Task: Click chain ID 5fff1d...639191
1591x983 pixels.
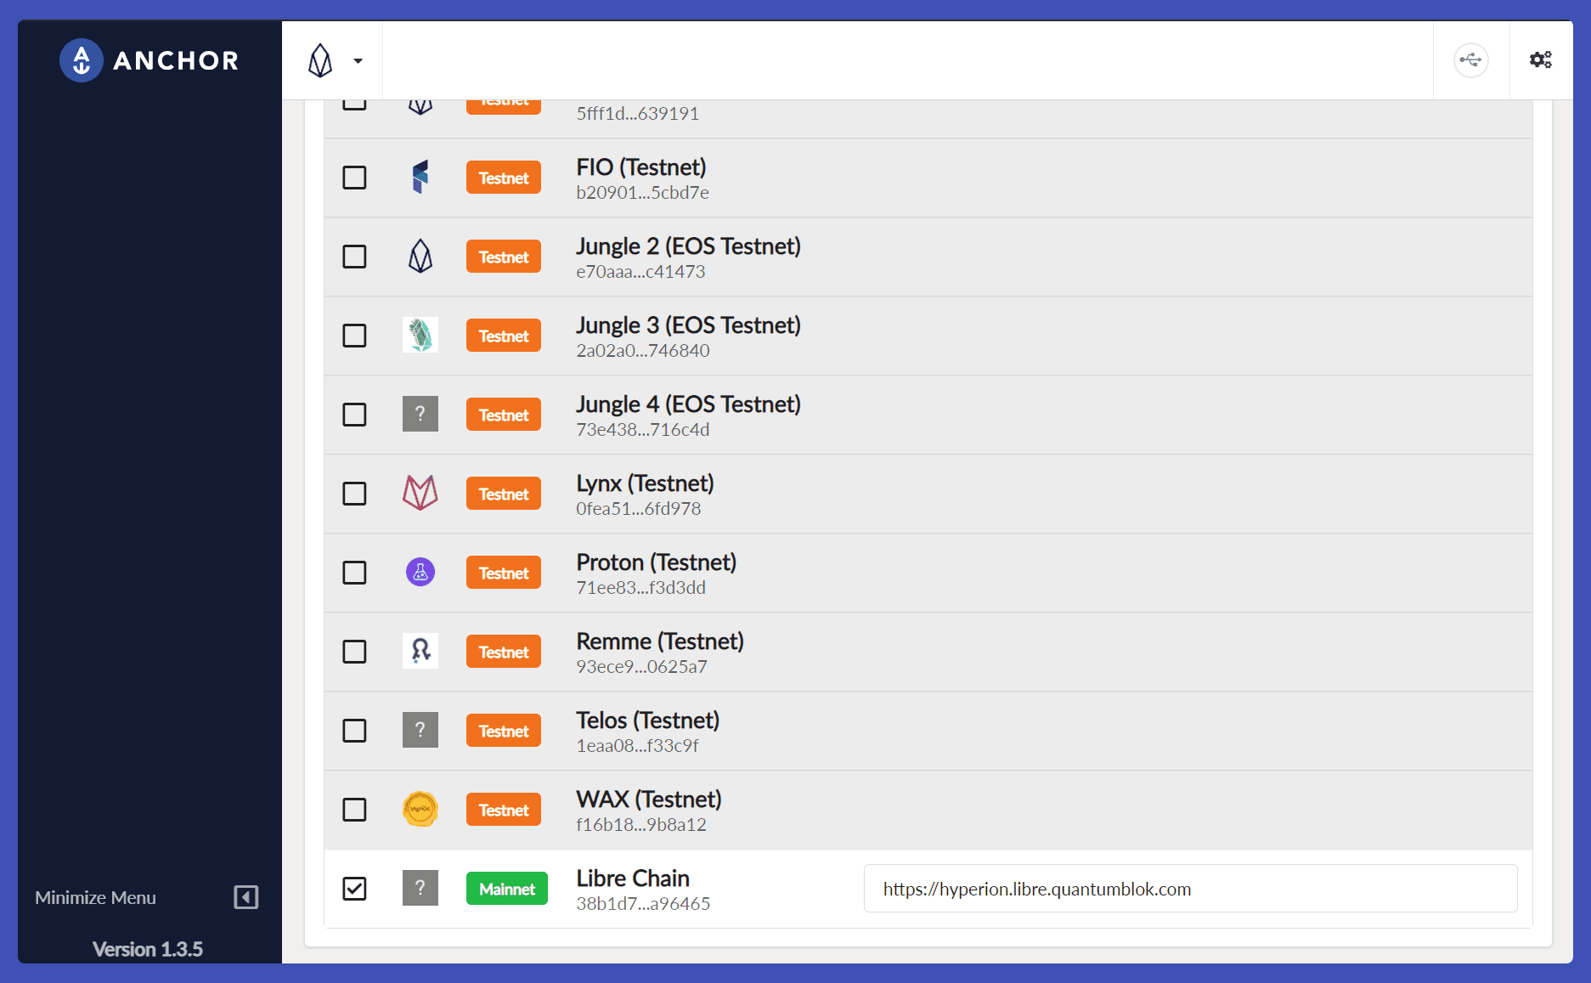Action: pyautogui.click(x=638, y=114)
